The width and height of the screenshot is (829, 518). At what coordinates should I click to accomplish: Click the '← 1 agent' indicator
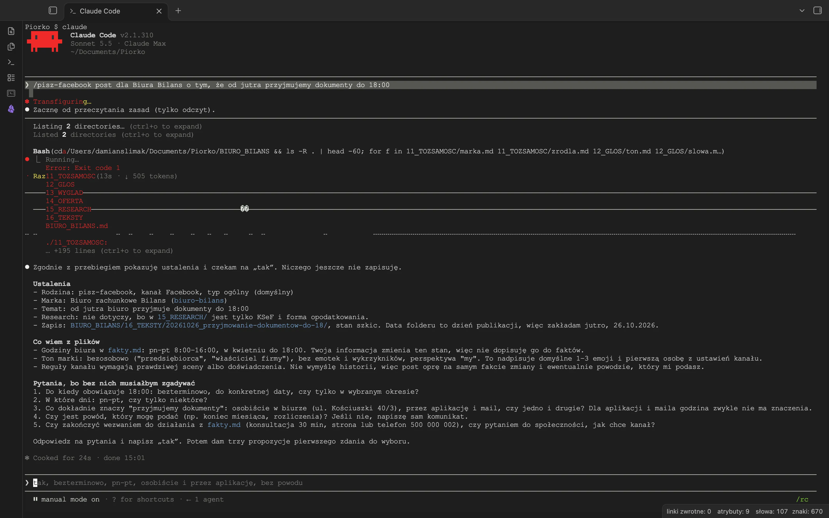pyautogui.click(x=205, y=500)
